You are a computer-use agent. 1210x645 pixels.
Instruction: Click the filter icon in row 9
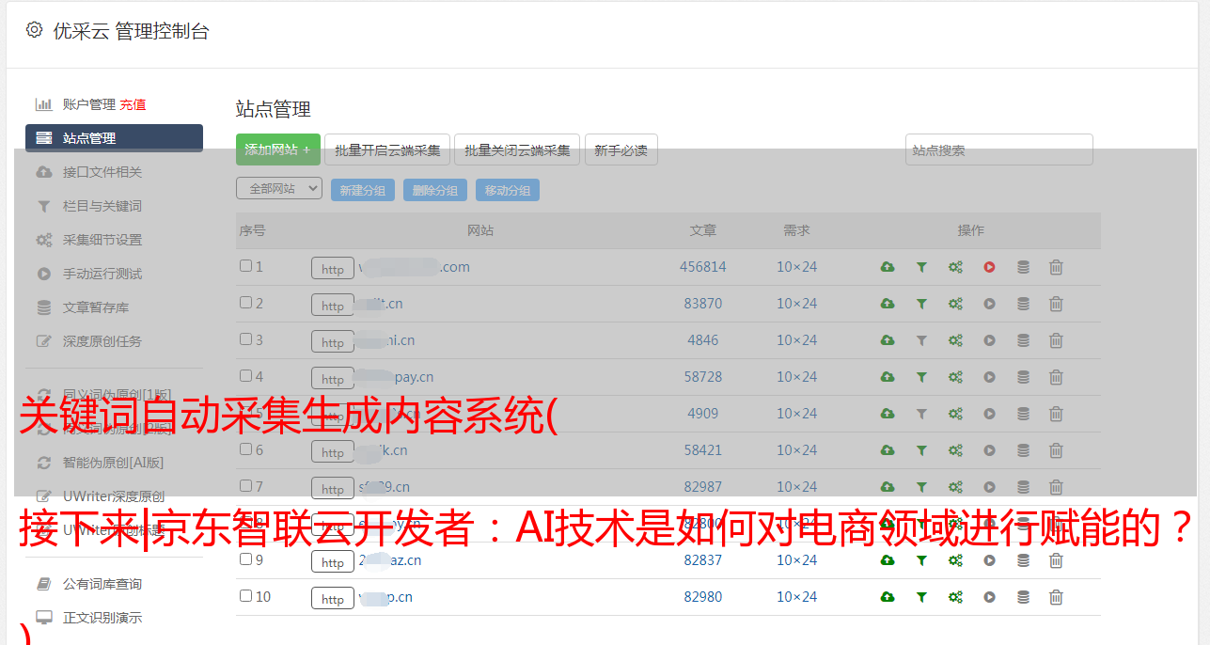point(921,560)
